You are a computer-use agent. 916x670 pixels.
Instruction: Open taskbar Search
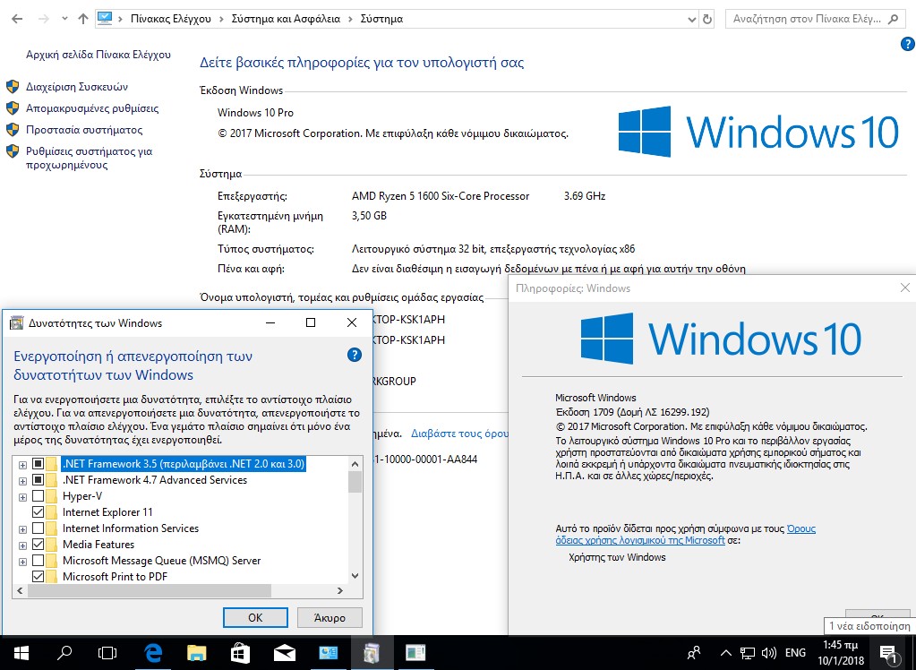[64, 652]
